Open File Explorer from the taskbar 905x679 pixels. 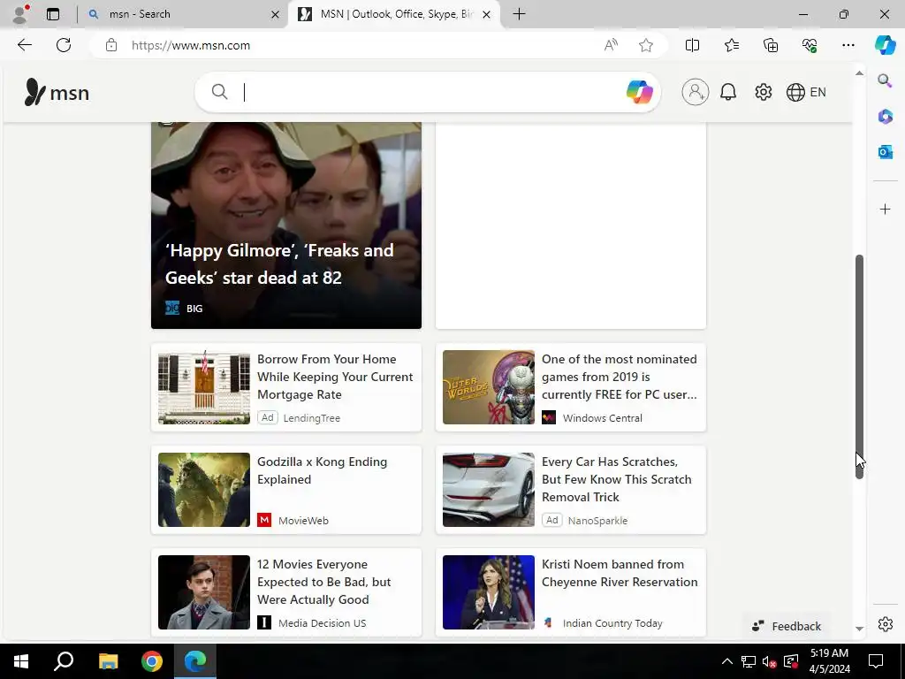click(x=108, y=661)
